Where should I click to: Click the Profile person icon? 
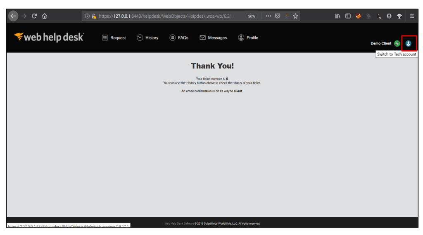click(241, 38)
